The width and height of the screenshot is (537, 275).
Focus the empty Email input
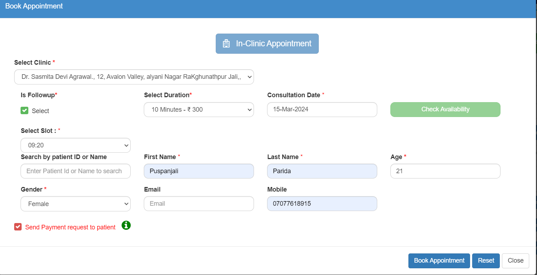(199, 204)
